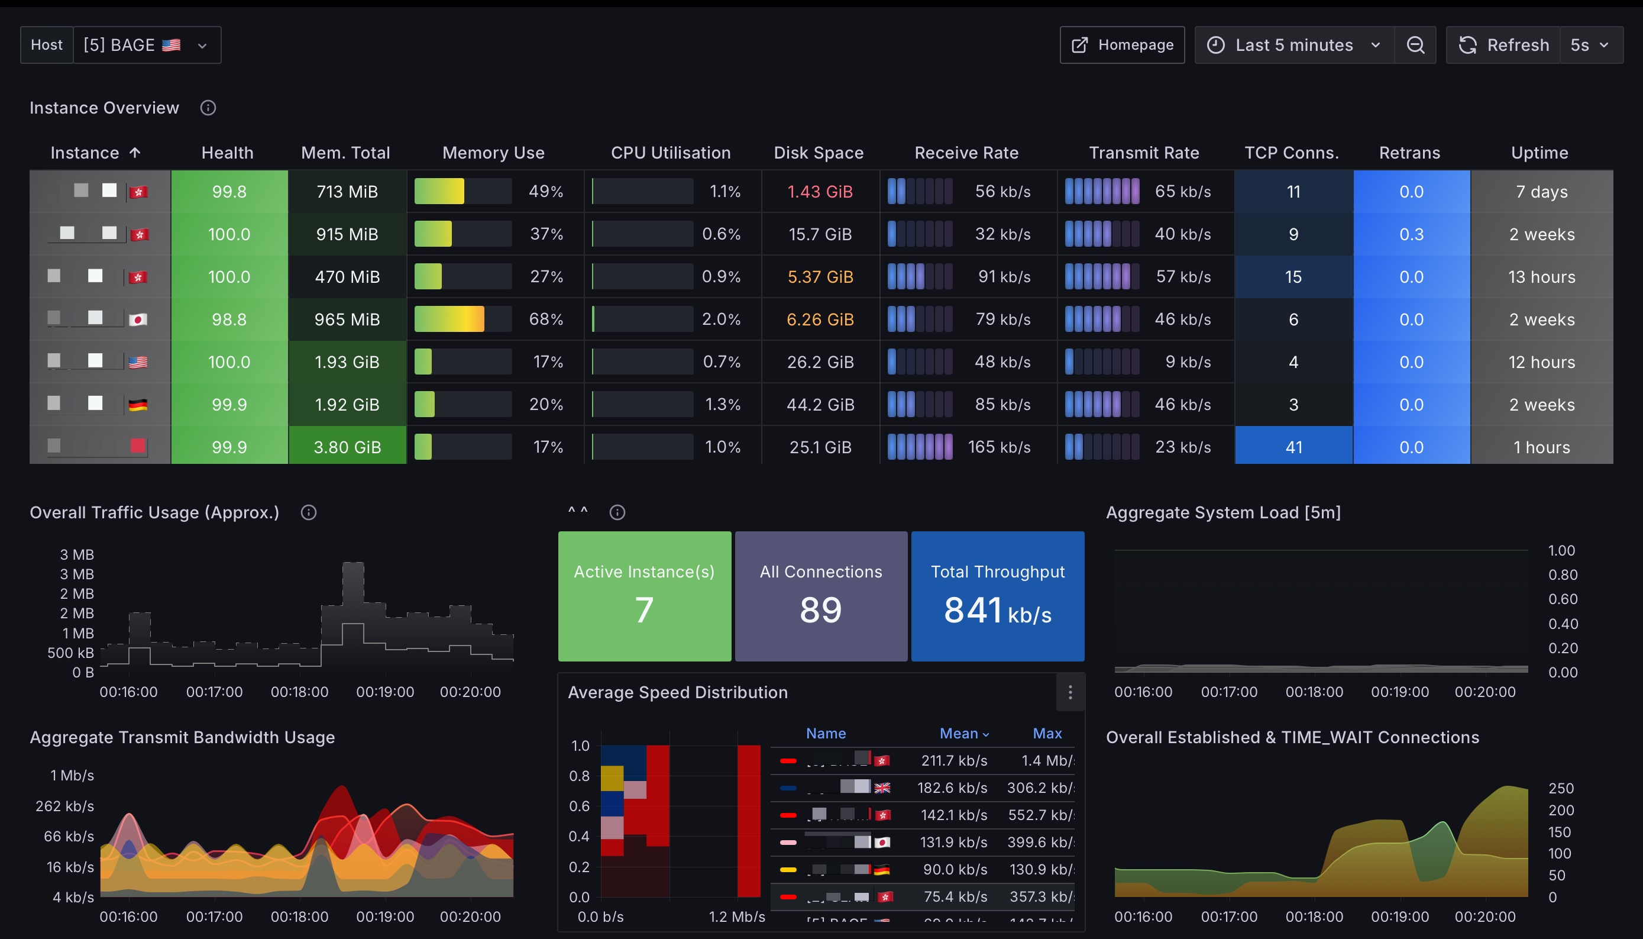Open the Average Speed Distribution panel title
This screenshot has height=939, width=1643.
click(x=677, y=693)
